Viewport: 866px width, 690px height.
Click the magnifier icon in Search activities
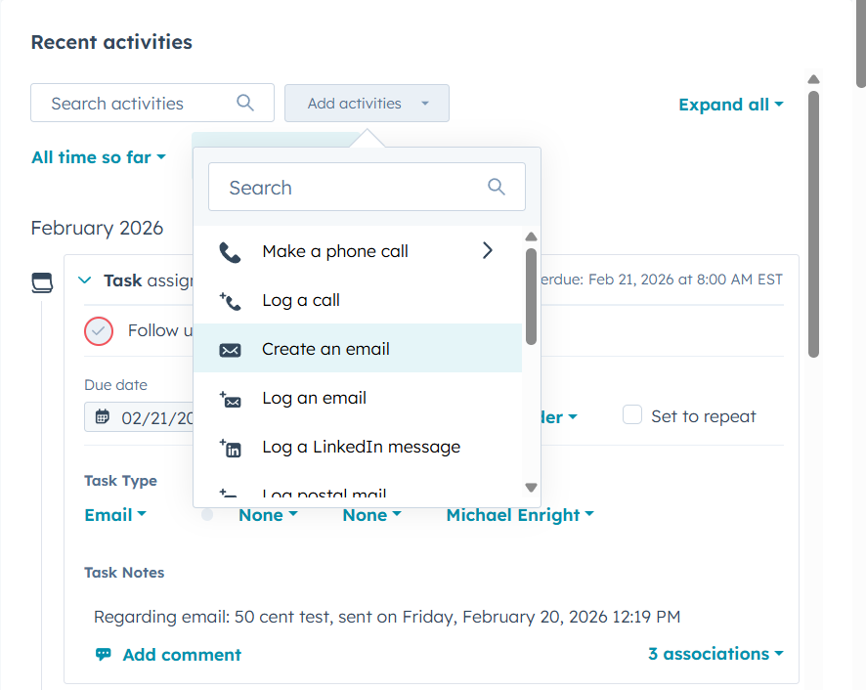click(x=245, y=103)
